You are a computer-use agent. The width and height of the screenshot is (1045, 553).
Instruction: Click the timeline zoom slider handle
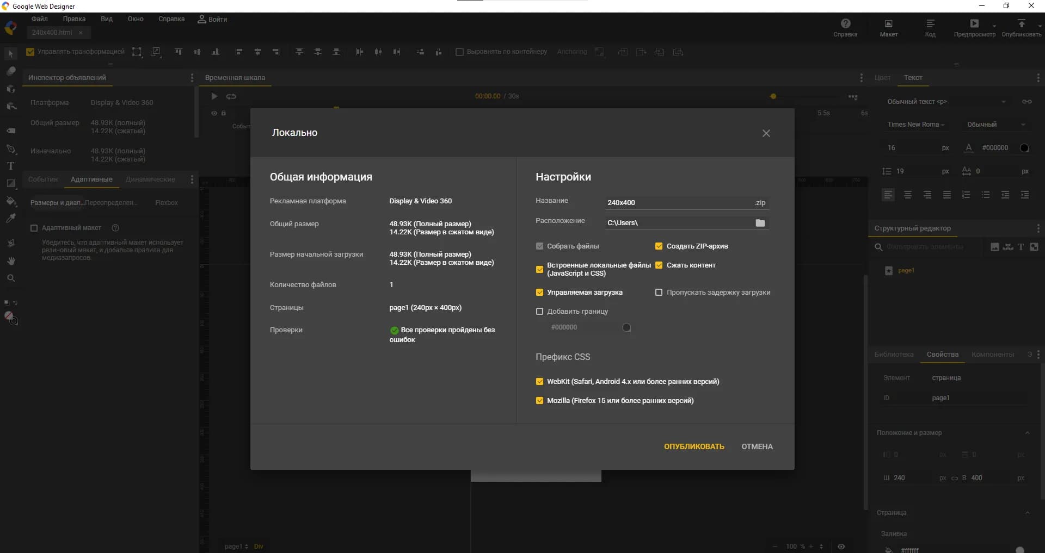coord(773,96)
